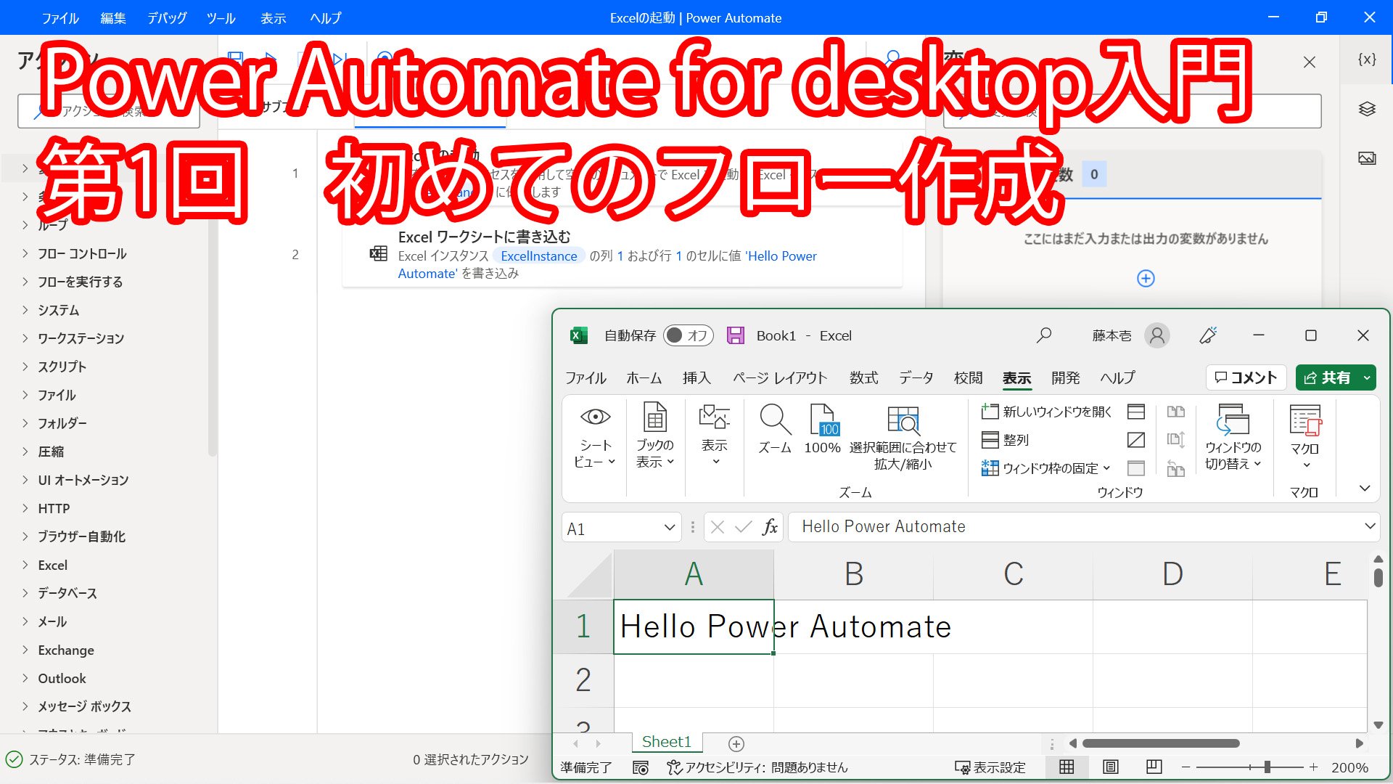Expand the formula bar with its chevron
The width and height of the screenshot is (1393, 784).
pos(1370,526)
